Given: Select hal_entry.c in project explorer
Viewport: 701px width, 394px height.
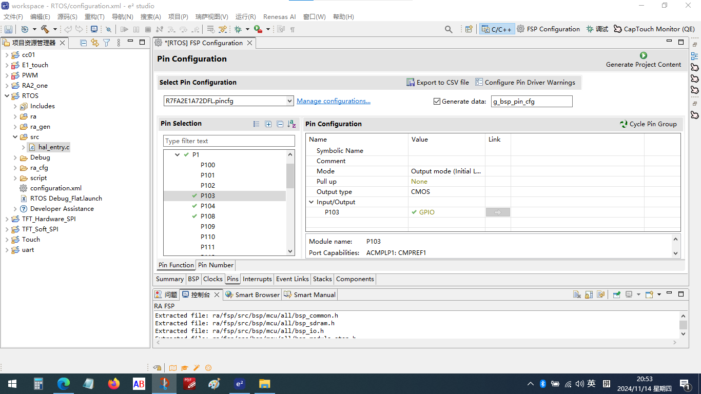Looking at the screenshot, I should pos(49,147).
